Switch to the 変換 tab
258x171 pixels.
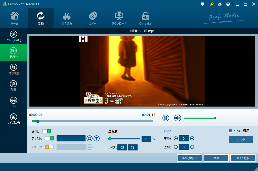tap(41, 18)
